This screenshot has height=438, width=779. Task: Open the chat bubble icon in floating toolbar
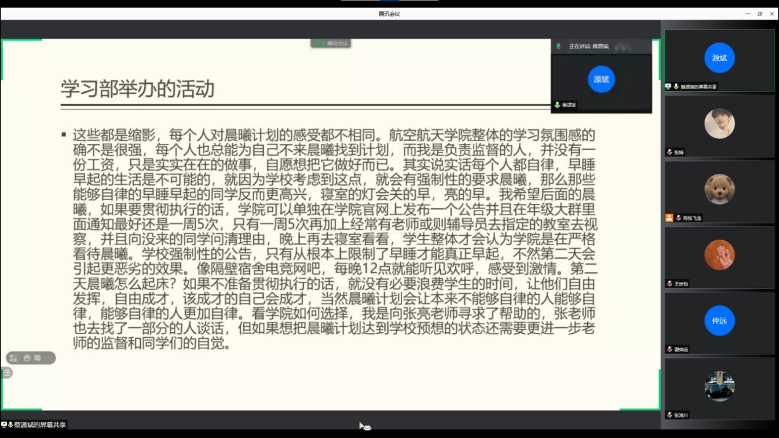tap(38, 358)
